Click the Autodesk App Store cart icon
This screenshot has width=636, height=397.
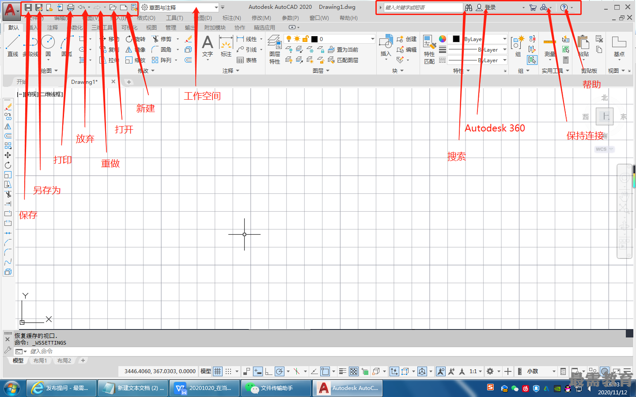[533, 7]
